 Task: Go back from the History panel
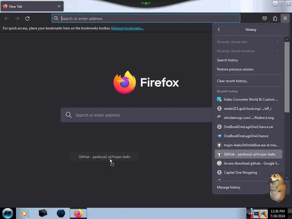(x=219, y=29)
